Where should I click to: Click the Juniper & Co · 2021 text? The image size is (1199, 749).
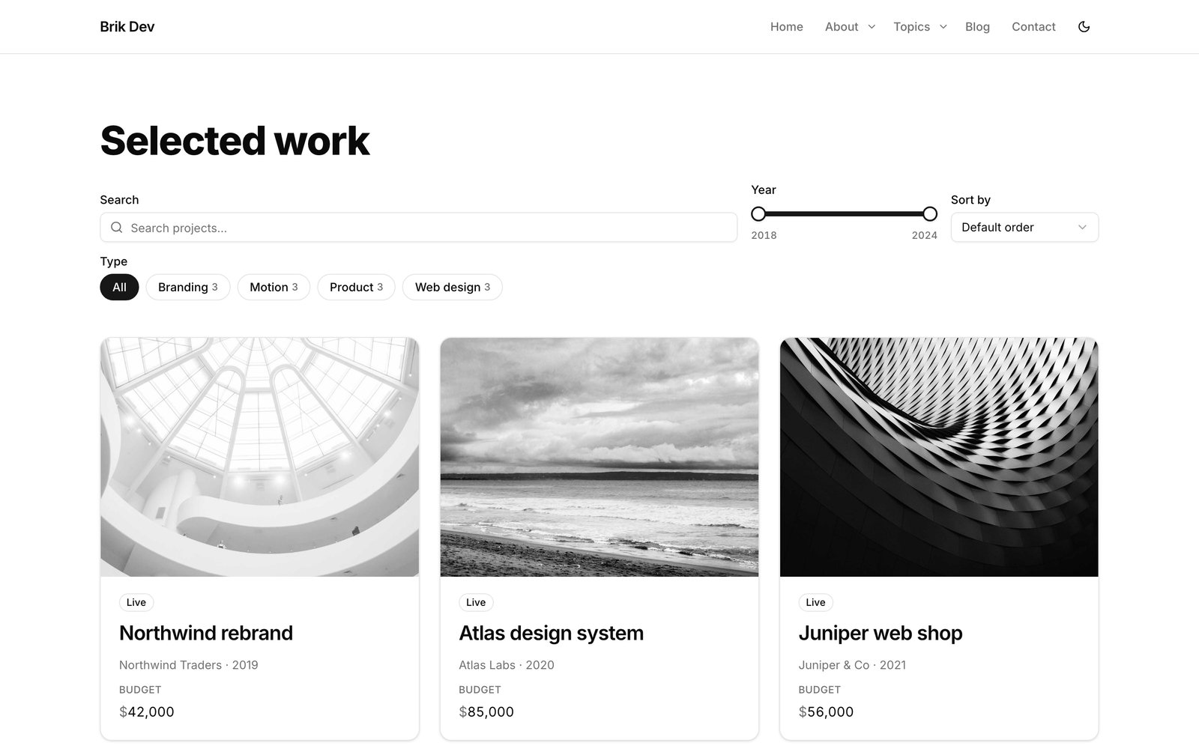click(852, 665)
